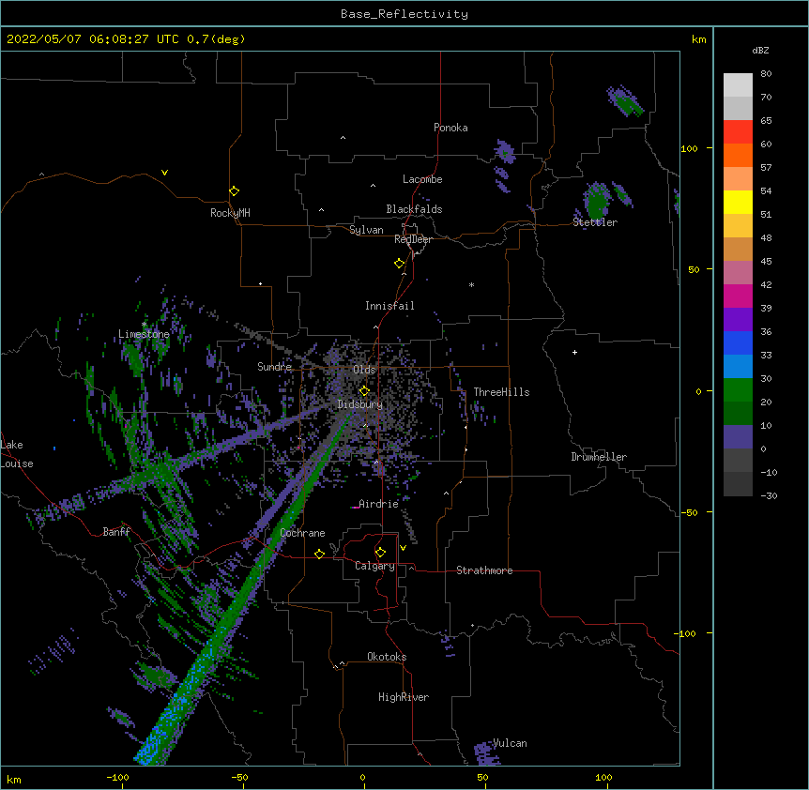The width and height of the screenshot is (809, 790).
Task: Select the dark blue swatch below 36 dBZ
Action: [738, 342]
